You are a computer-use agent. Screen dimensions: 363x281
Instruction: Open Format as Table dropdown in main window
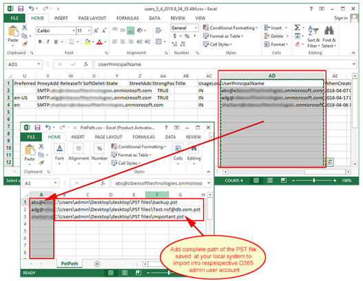(223, 36)
